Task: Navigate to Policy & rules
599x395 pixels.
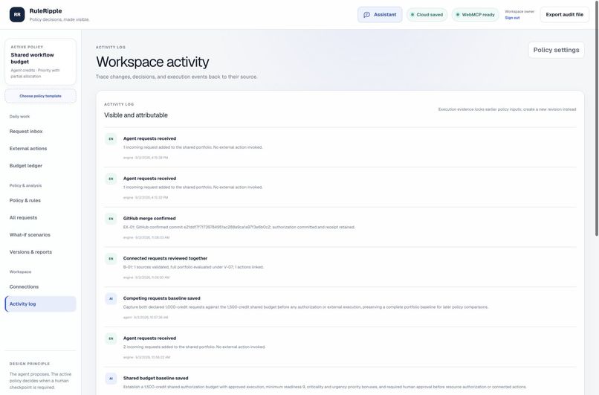Action: click(40, 200)
